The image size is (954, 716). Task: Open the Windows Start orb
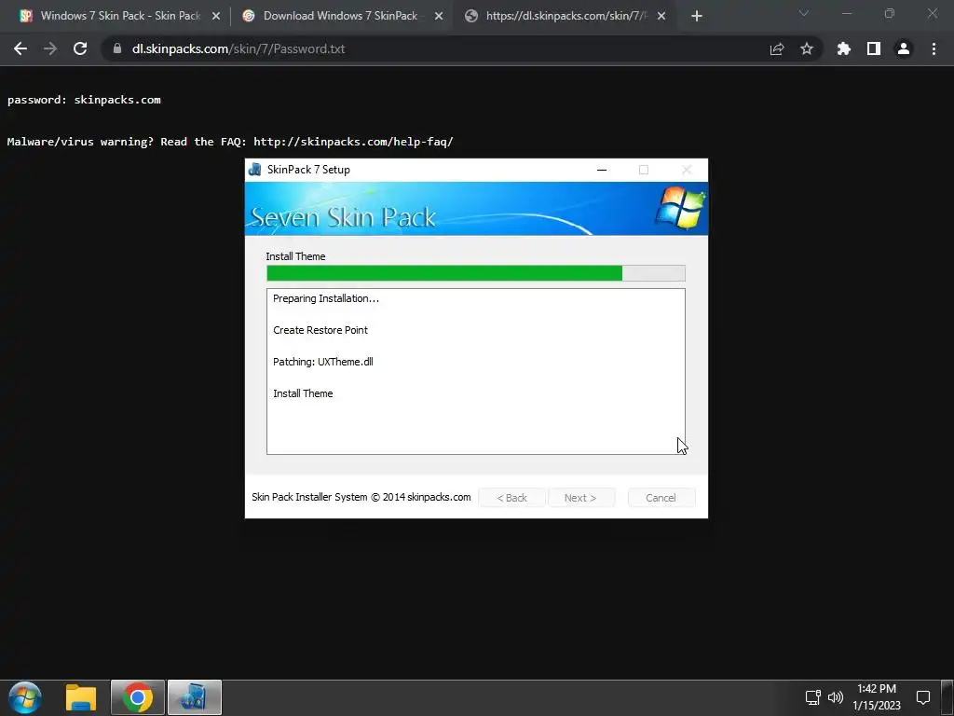click(x=25, y=697)
